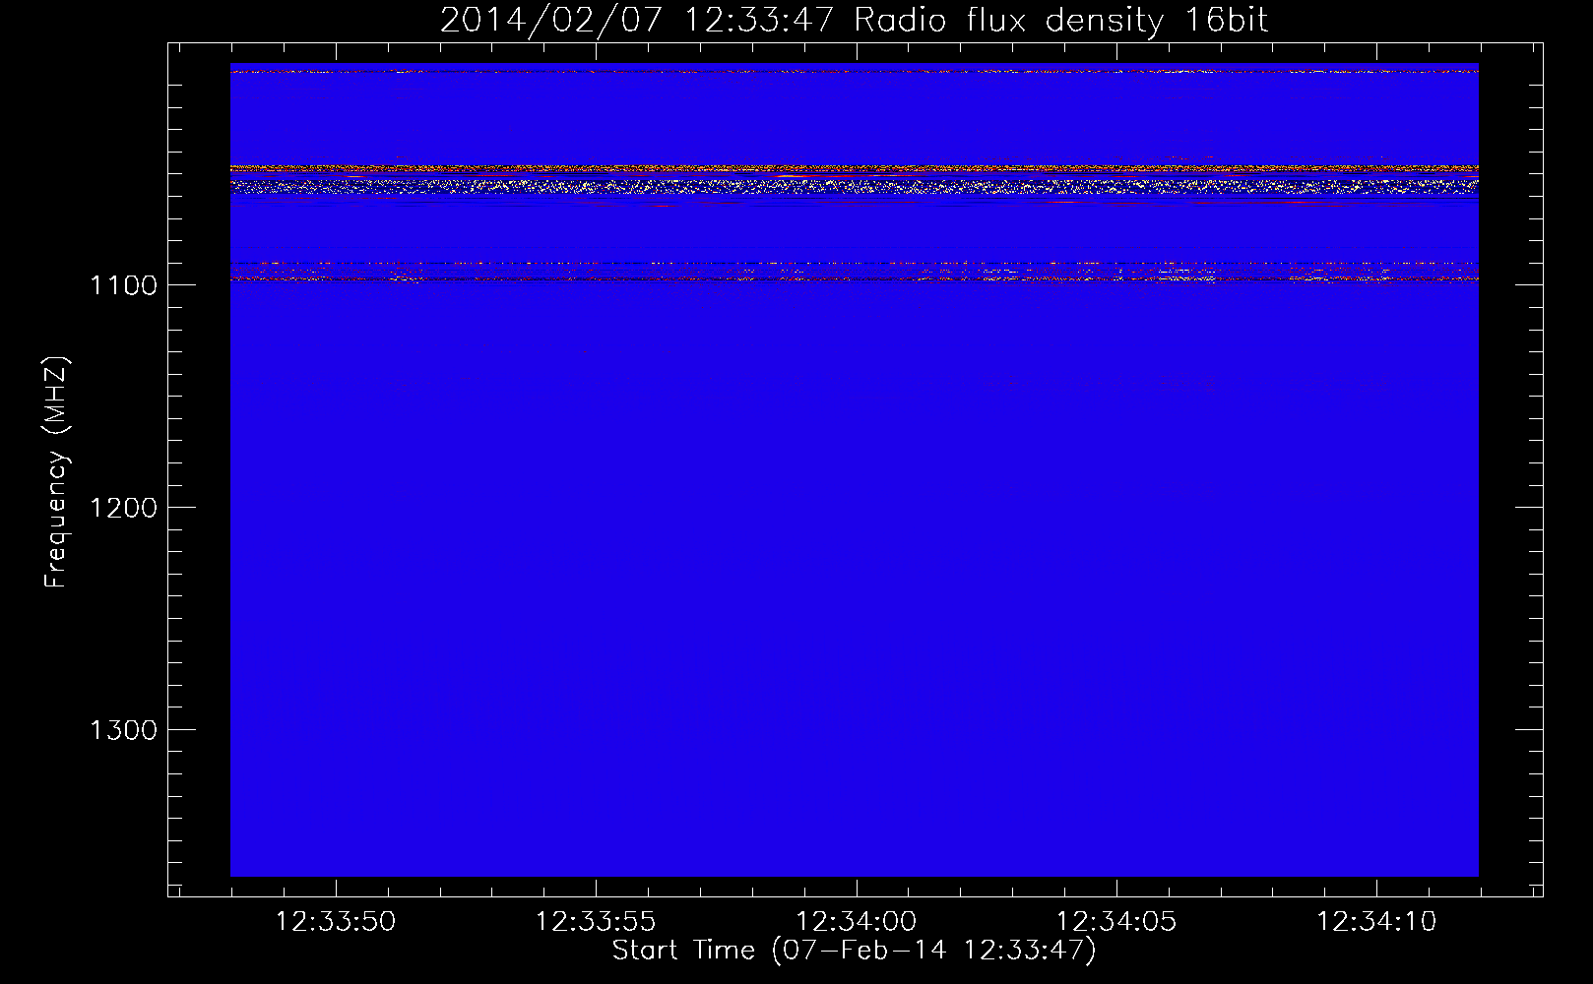Screen dimensions: 1593x984
Task: Select the 1300 frequency tick label
Action: tap(123, 730)
